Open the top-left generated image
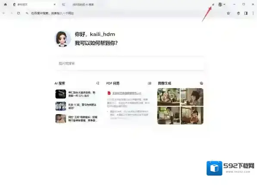The width and height of the screenshot is (257, 185). [169, 97]
